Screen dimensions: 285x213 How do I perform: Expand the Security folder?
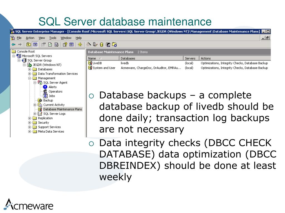pos(30,123)
